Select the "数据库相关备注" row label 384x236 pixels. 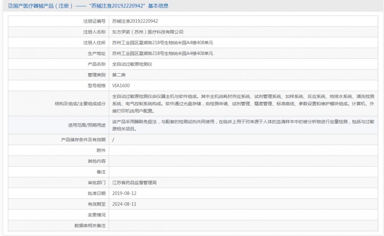point(90,225)
